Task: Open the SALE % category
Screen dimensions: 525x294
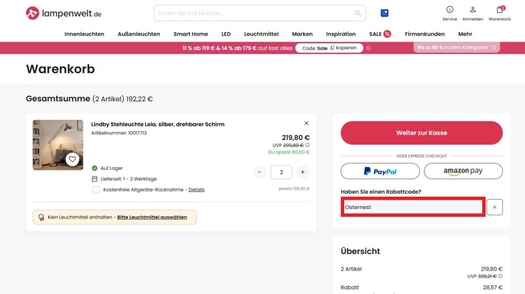Action: pyautogui.click(x=379, y=34)
